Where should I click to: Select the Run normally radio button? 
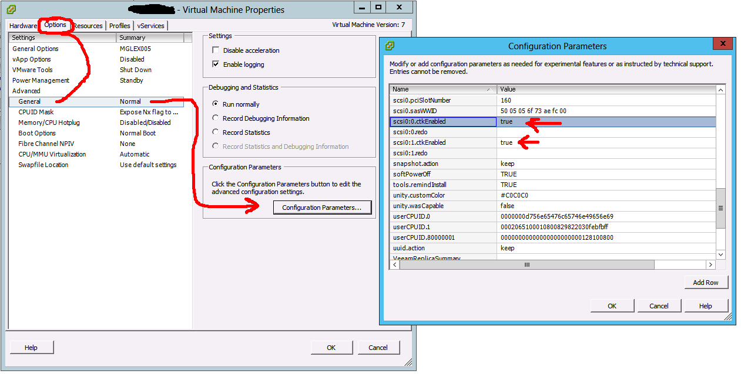216,104
